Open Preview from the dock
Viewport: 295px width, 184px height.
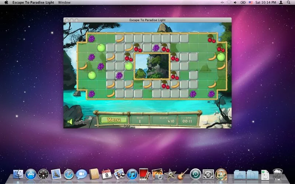(119, 174)
